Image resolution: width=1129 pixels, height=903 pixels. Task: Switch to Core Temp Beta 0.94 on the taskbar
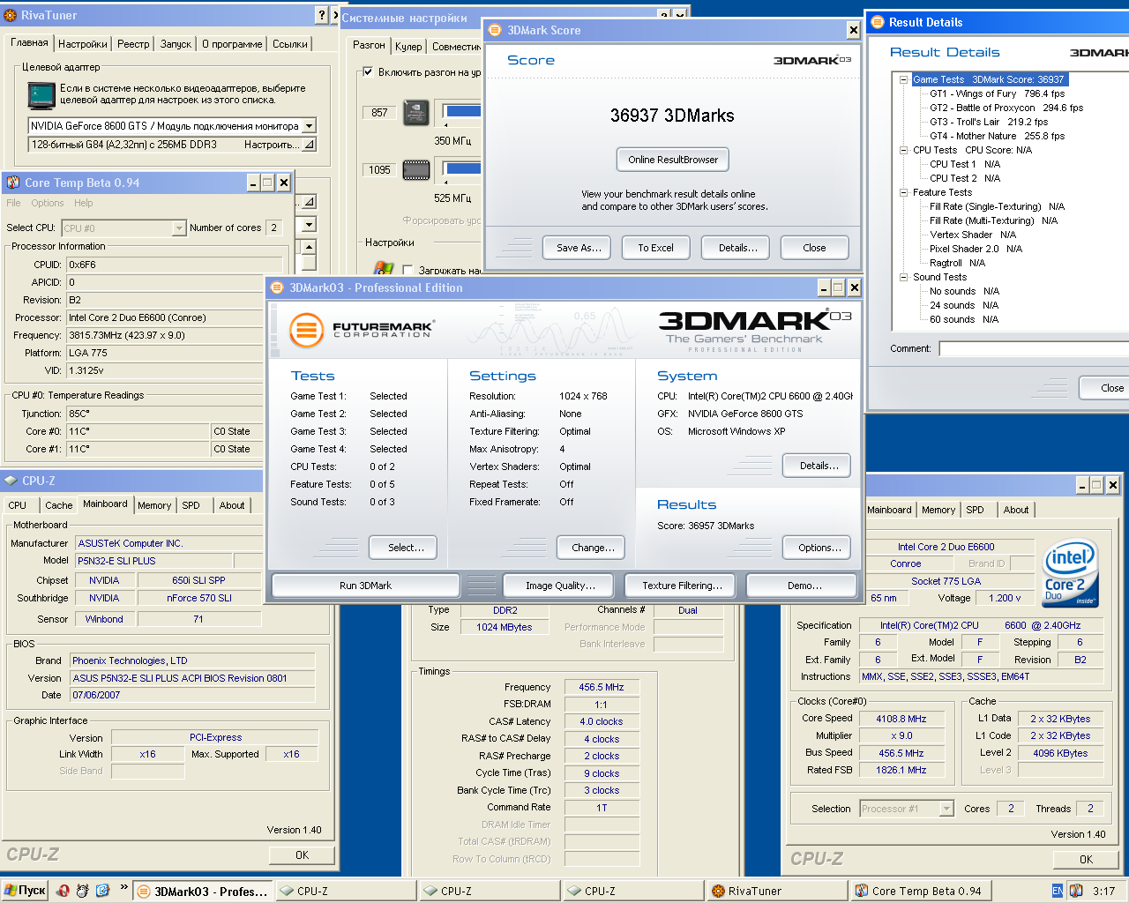click(x=920, y=891)
